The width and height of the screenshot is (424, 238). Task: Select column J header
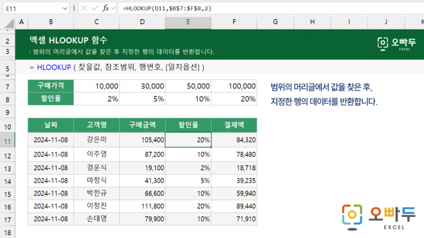pyautogui.click(x=386, y=22)
